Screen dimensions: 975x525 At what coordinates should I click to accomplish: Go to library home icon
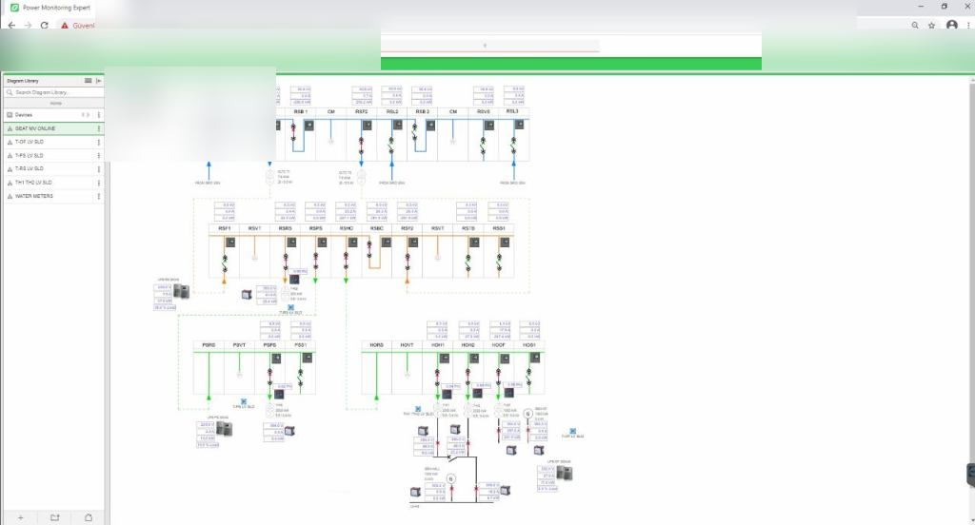point(89,517)
